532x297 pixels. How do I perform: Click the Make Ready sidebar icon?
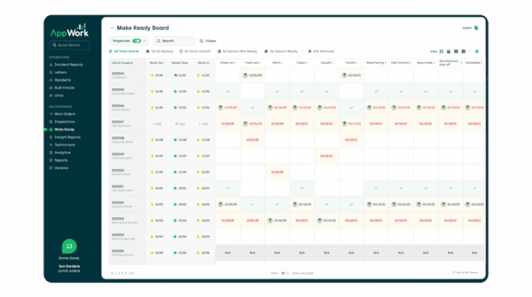click(51, 129)
